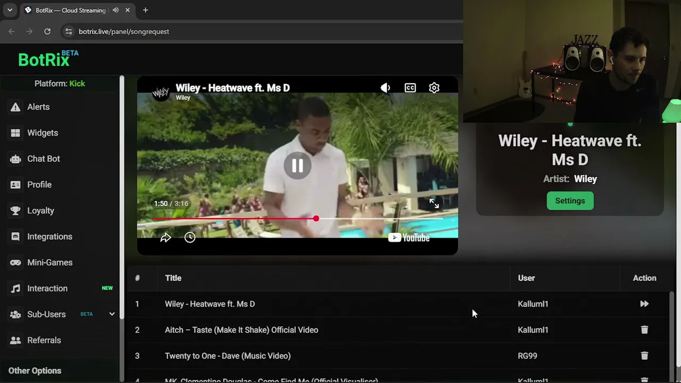Click the Wiley channel avatar in player
Viewport: 681px width, 383px height.
click(161, 93)
